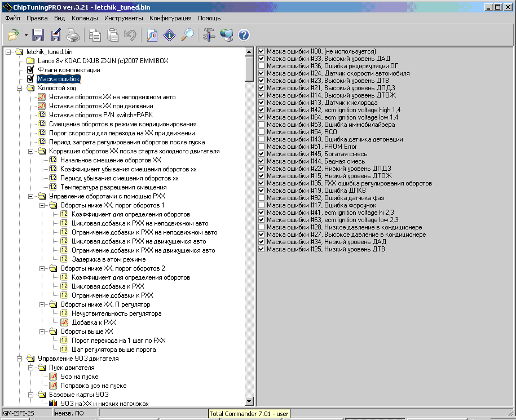Click the magnifying glass search icon
Viewport: 516px width, 420px height.
187,36
